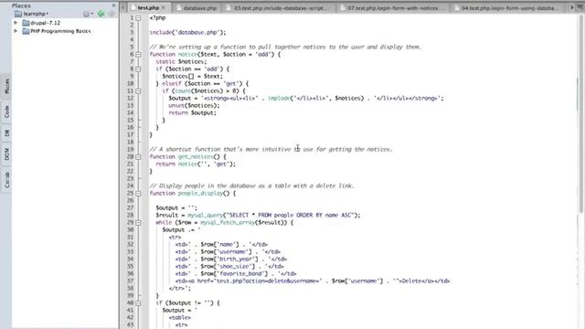Image resolution: width=585 pixels, height=329 pixels.
Task: Collapse the notice function fold on line 6
Action: [138, 55]
